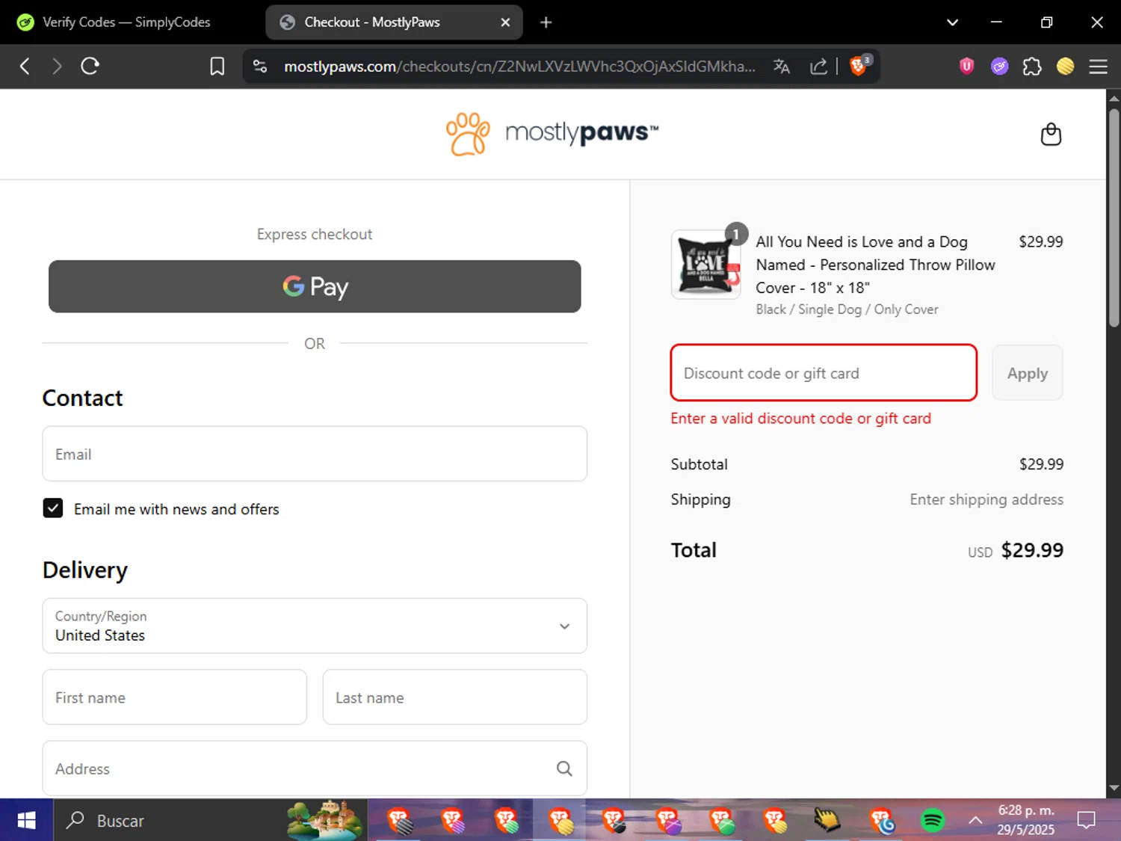Click the pillow cover product thumbnail
The height and width of the screenshot is (841, 1121).
(x=705, y=265)
